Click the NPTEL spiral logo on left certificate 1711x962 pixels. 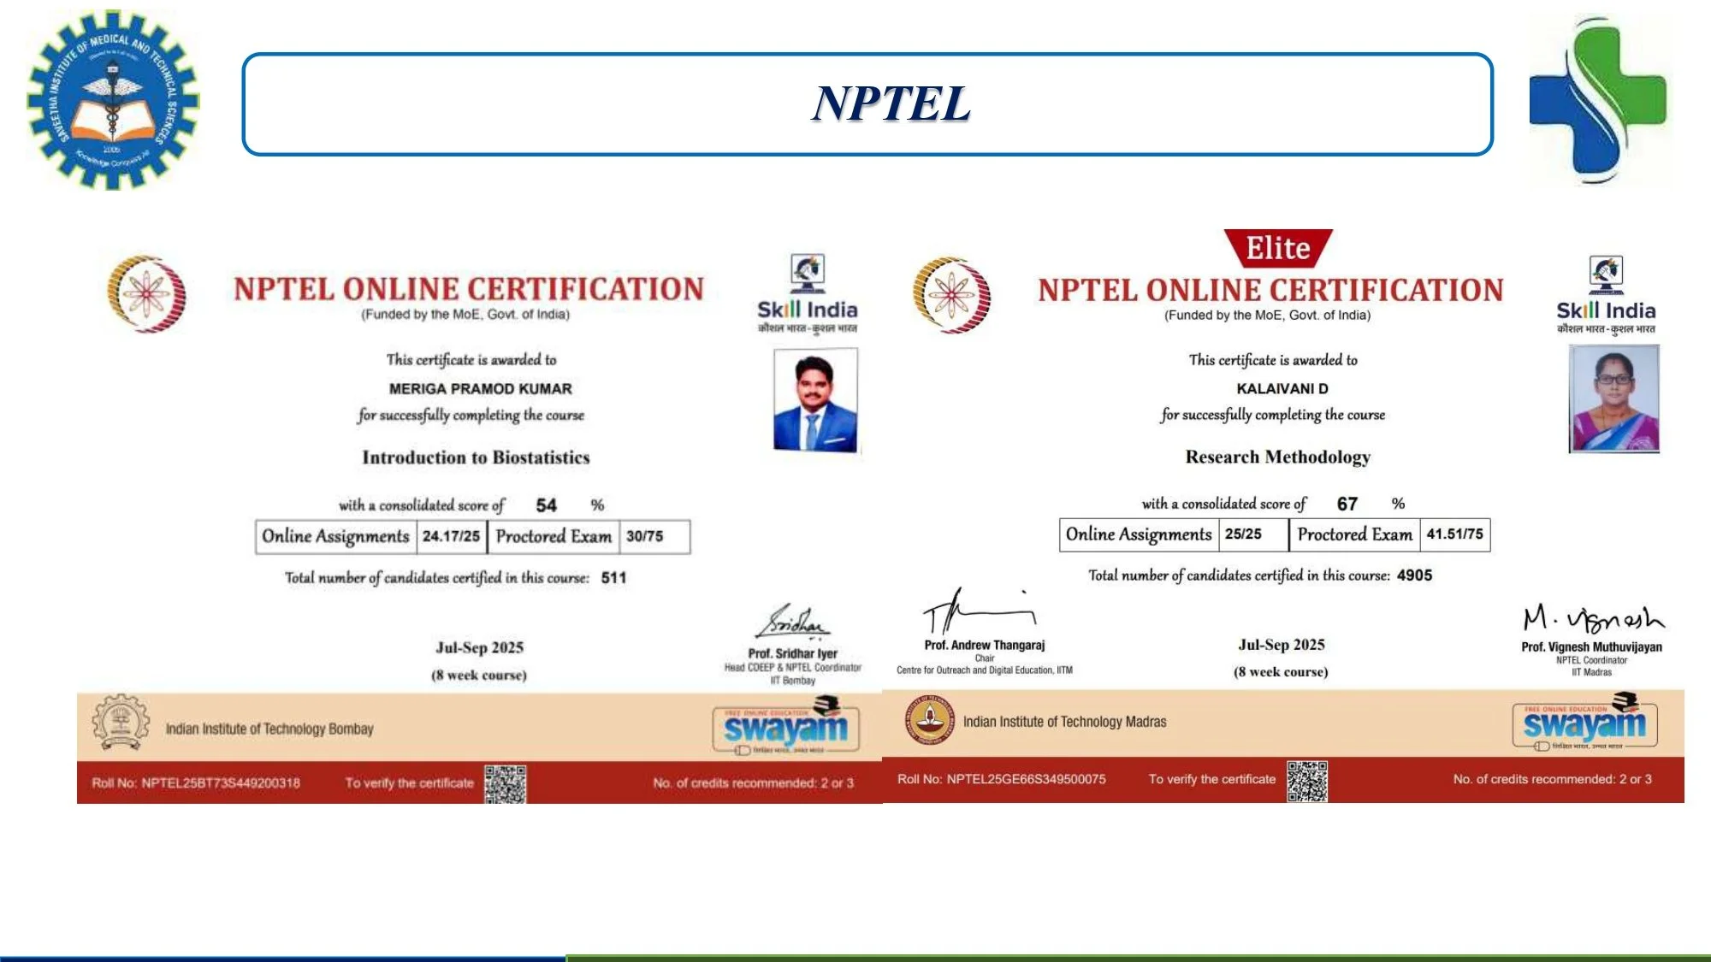pyautogui.click(x=145, y=295)
